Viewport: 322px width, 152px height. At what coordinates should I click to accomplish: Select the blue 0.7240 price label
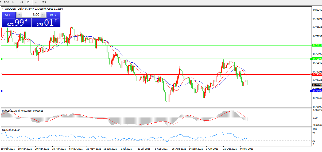tap(317, 91)
